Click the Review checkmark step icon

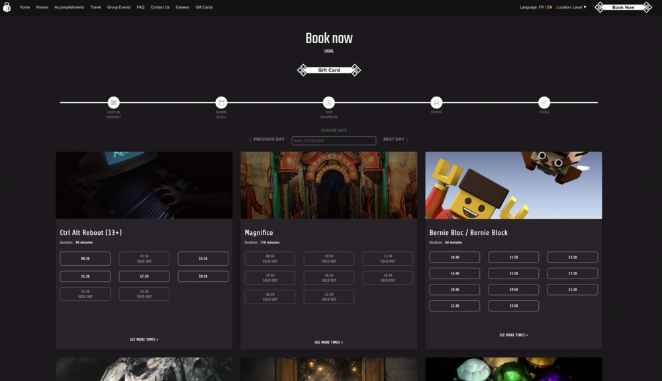pyautogui.click(x=544, y=103)
